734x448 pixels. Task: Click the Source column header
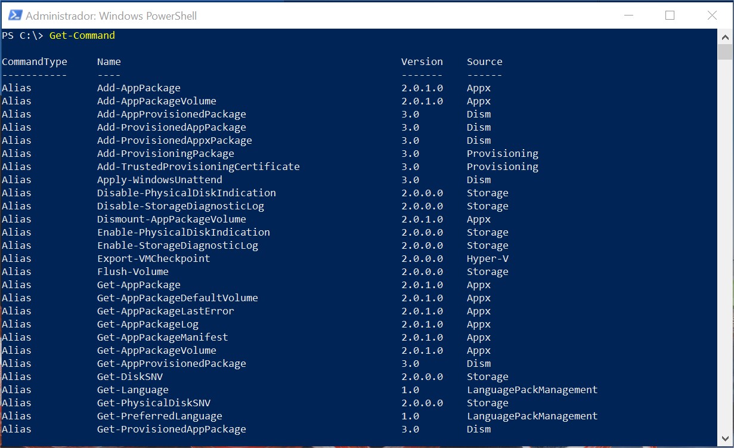pyautogui.click(x=485, y=62)
